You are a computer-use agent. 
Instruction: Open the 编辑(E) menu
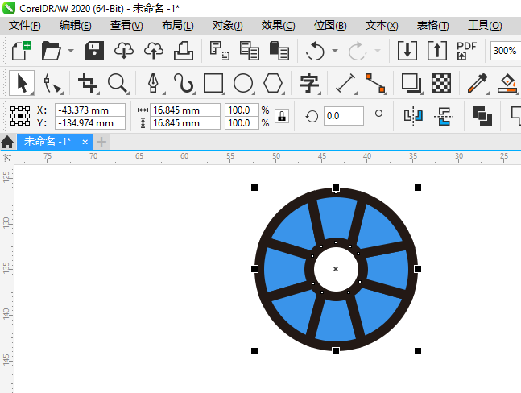[76, 26]
